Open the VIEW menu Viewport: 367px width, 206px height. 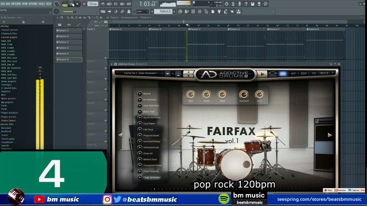pyautogui.click(x=25, y=4)
